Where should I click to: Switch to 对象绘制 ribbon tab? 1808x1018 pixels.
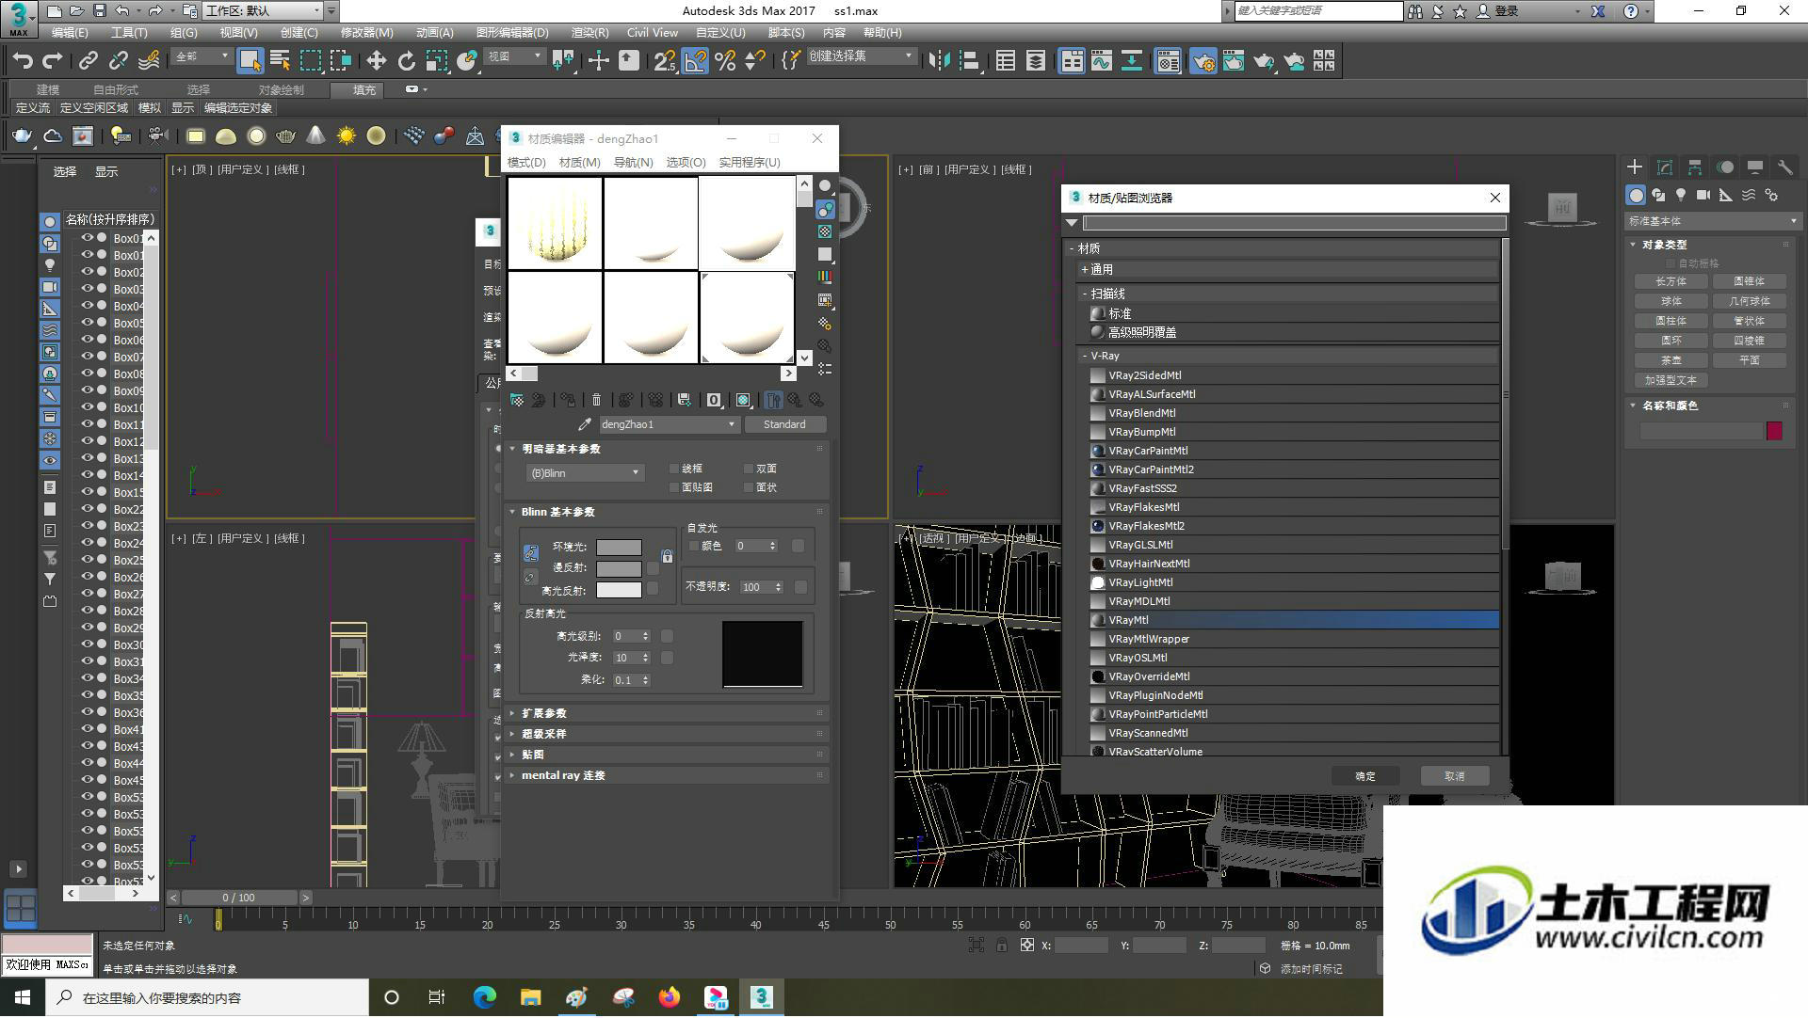coord(281,89)
